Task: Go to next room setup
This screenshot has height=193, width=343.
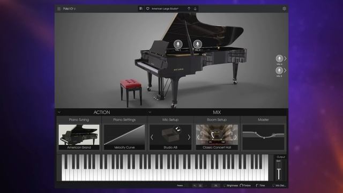Action: tap(235, 137)
